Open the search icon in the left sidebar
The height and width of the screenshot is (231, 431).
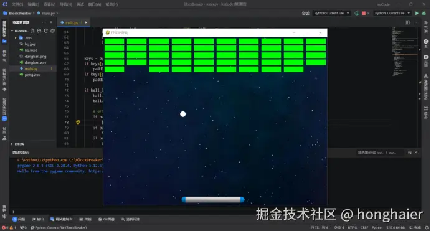click(4, 60)
